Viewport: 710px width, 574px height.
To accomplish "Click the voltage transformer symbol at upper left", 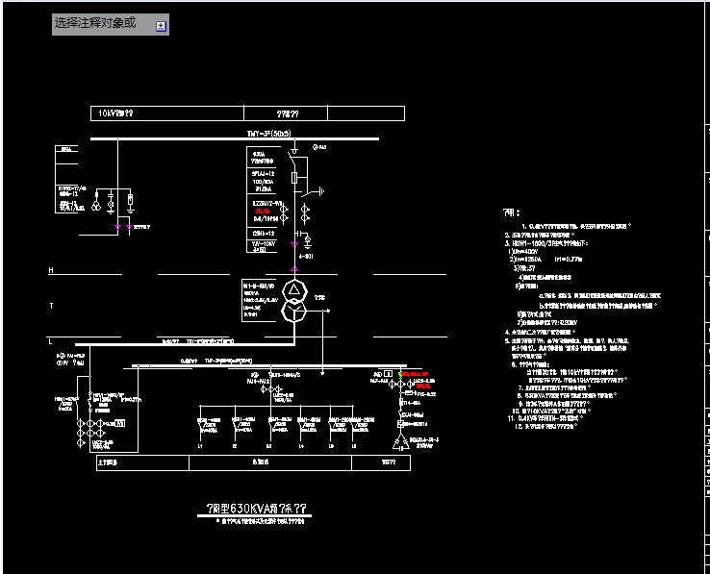I will pos(95,205).
